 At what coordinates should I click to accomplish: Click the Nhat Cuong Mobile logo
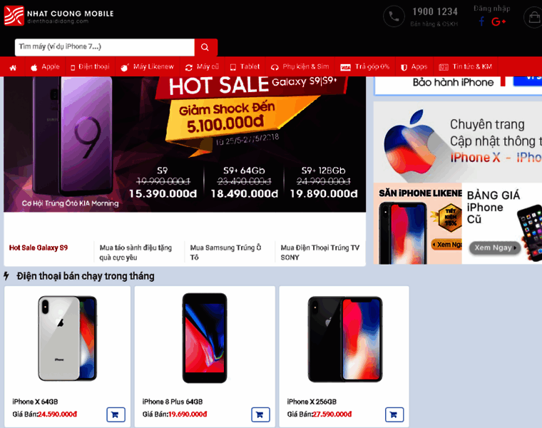coord(58,16)
